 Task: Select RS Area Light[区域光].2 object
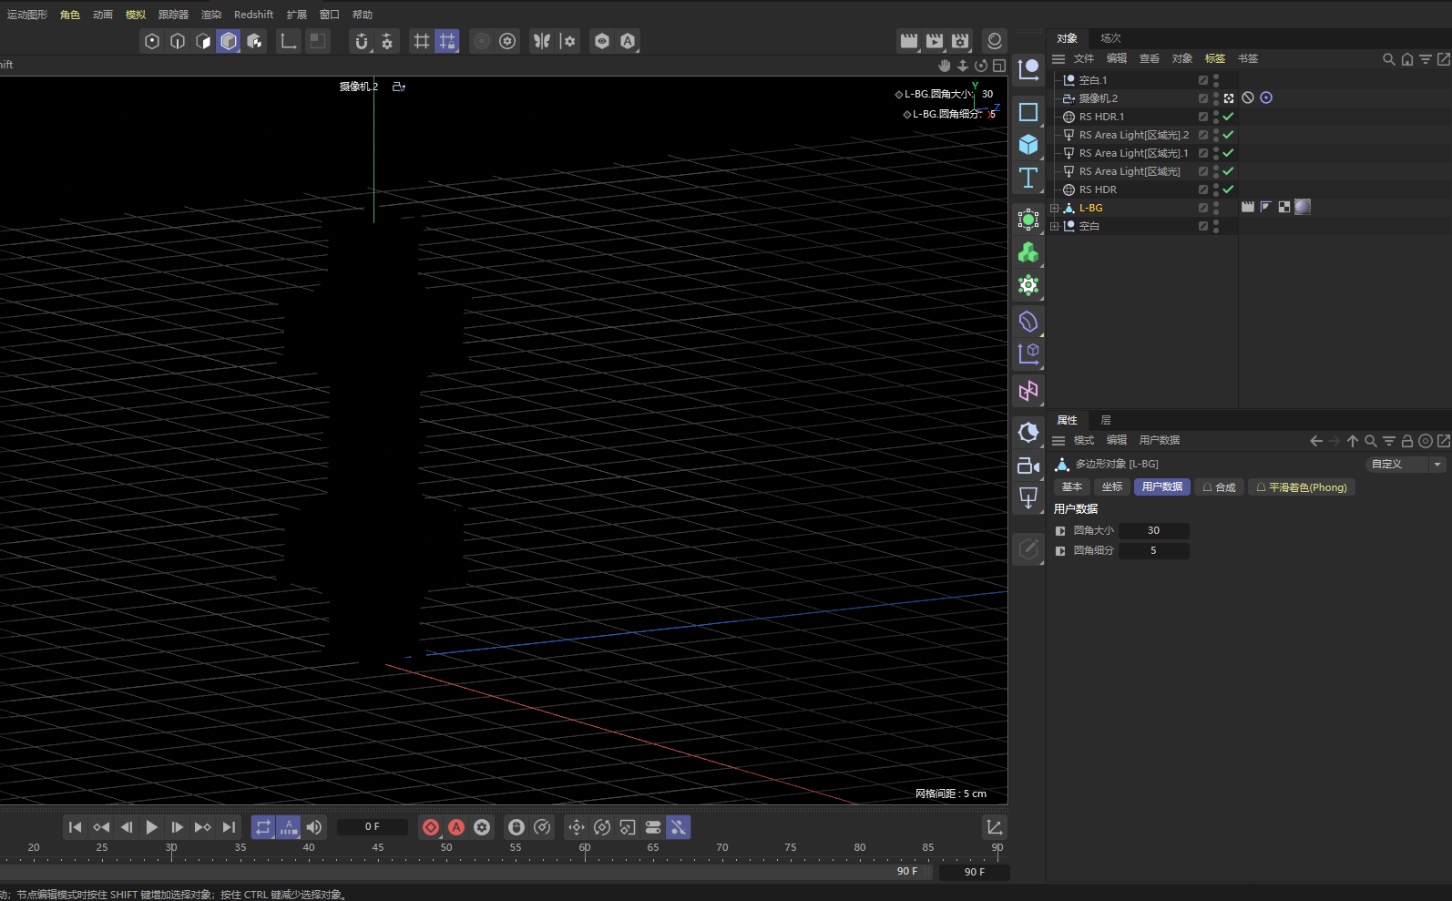1134,135
